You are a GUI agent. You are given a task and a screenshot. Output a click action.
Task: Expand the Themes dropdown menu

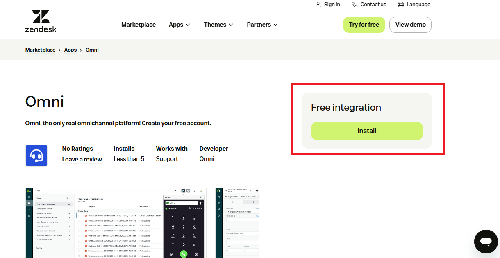218,25
